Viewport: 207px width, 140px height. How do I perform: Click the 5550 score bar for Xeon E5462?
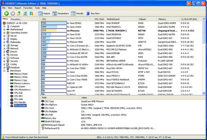click(x=54, y=23)
